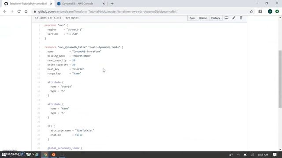Click the scrollbar down arrow

tap(280, 149)
